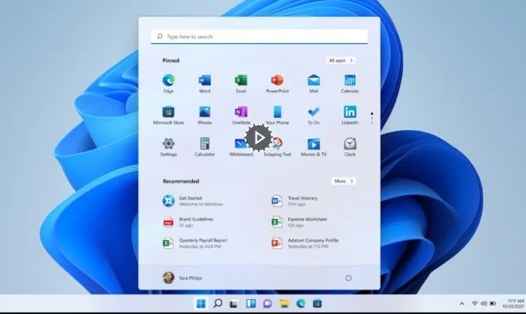Open the Snipping Tool app
The height and width of the screenshot is (314, 526).
pos(277,147)
